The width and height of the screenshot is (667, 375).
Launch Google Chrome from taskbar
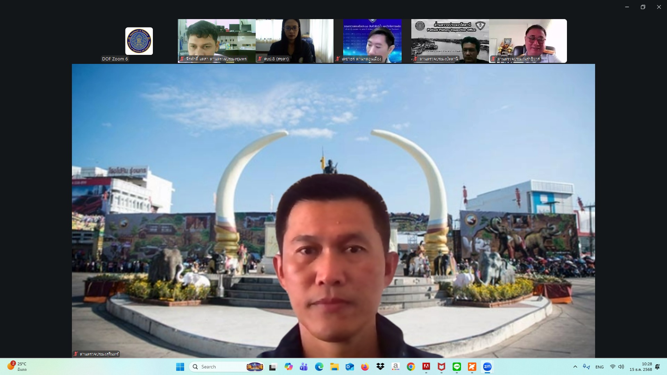[x=411, y=367]
